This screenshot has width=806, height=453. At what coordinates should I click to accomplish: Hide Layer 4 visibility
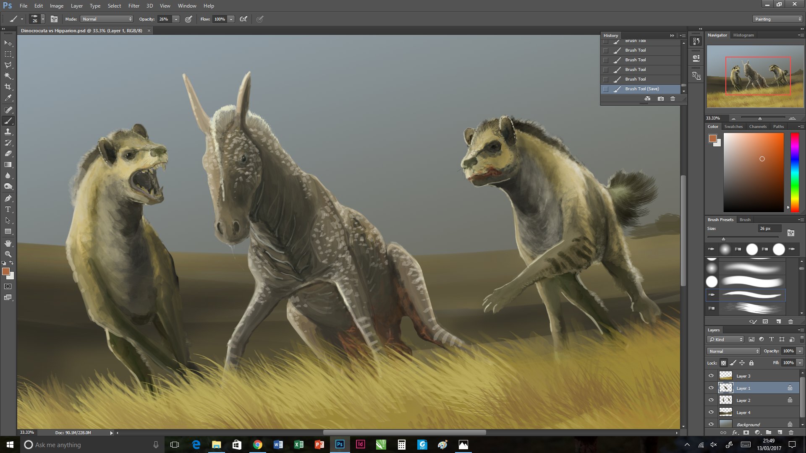[x=711, y=412]
